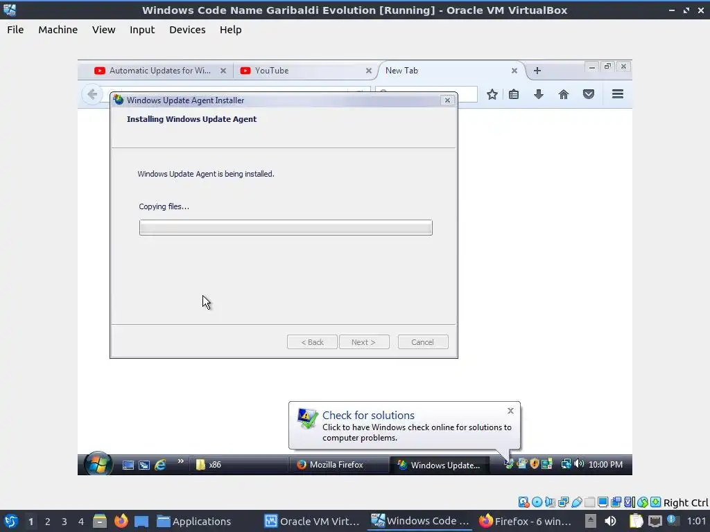Open the Windows Start orb
710x532 pixels.
click(x=97, y=465)
